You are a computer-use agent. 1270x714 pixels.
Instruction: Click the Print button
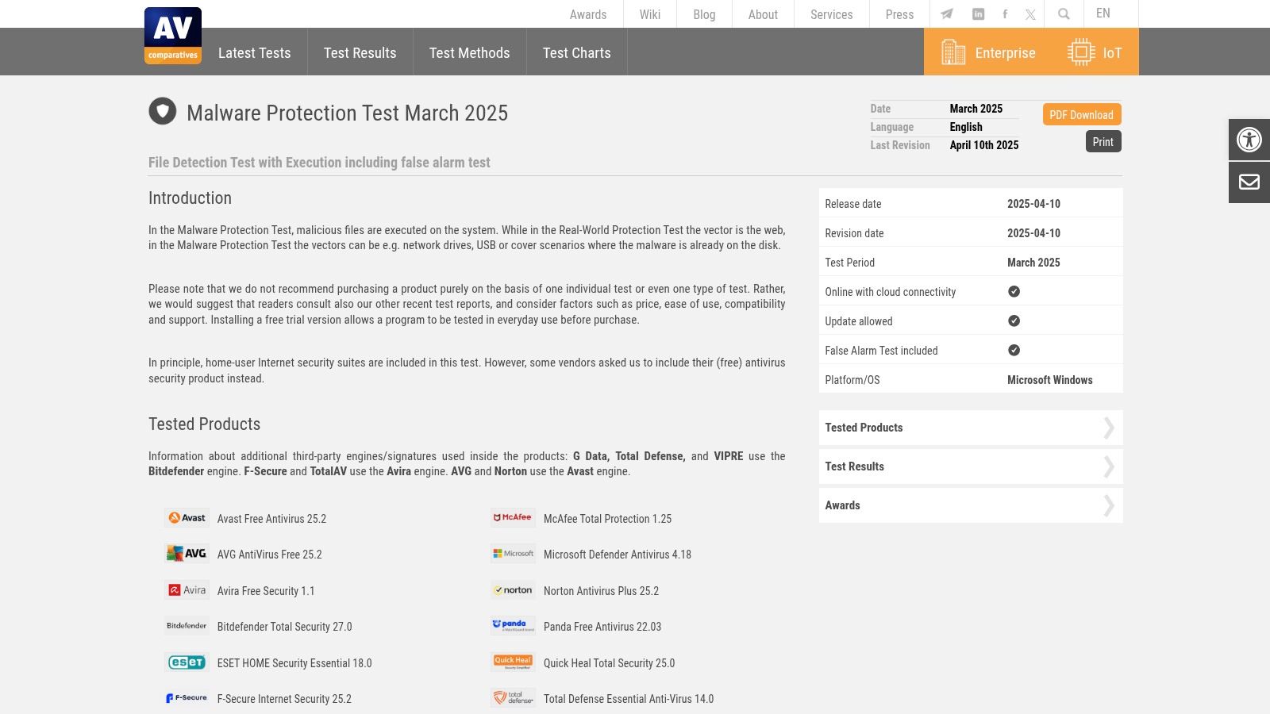click(1103, 142)
